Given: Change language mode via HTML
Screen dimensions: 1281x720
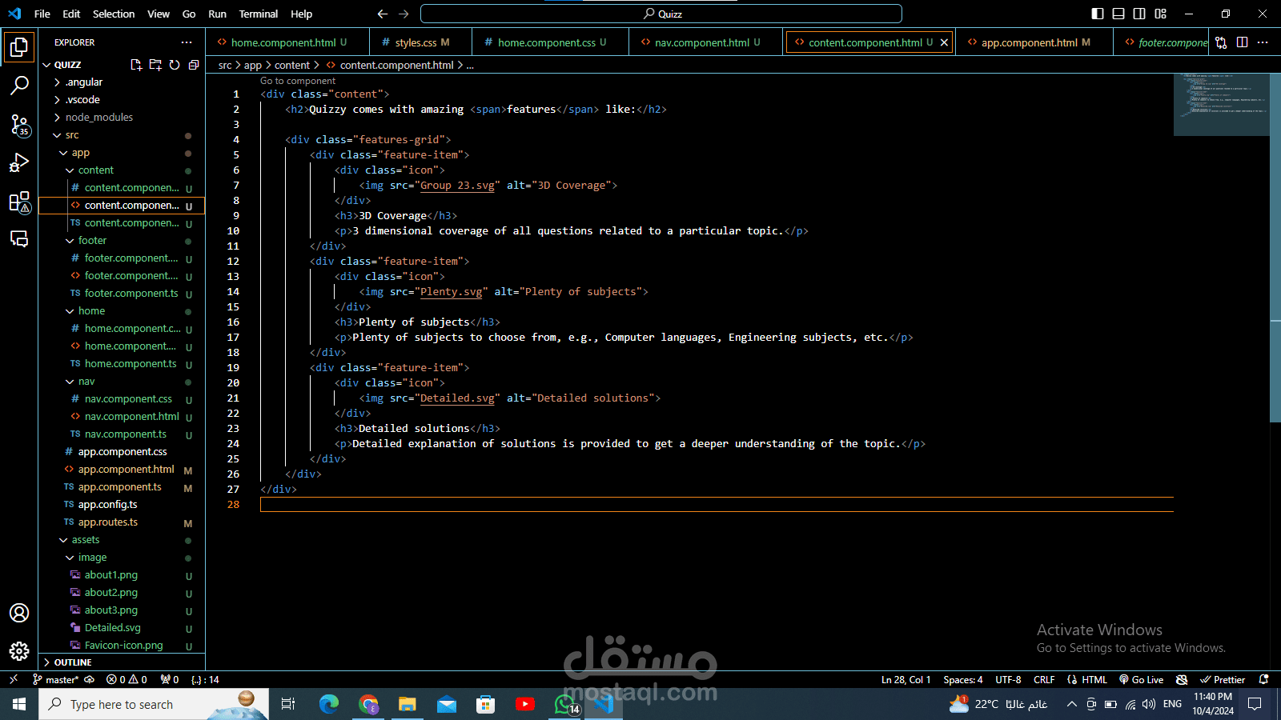Looking at the screenshot, I should [1094, 679].
